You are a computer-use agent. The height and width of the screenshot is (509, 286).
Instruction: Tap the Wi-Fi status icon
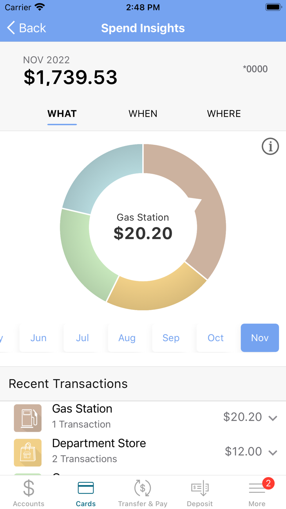pos(40,7)
